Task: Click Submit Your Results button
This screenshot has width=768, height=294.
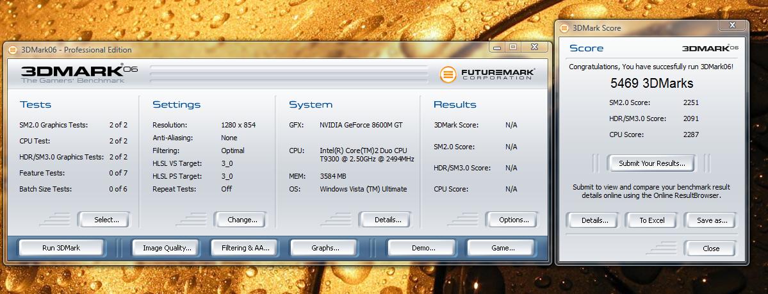Action: [651, 163]
